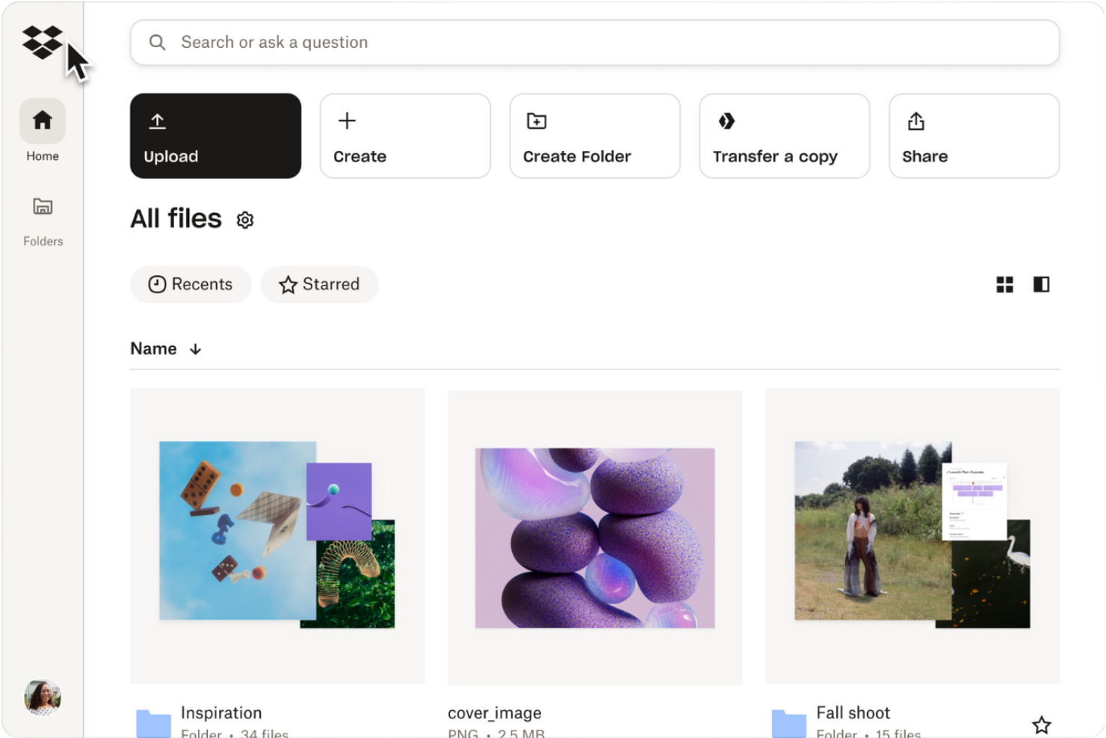Click the search bar to ask a question

point(595,43)
